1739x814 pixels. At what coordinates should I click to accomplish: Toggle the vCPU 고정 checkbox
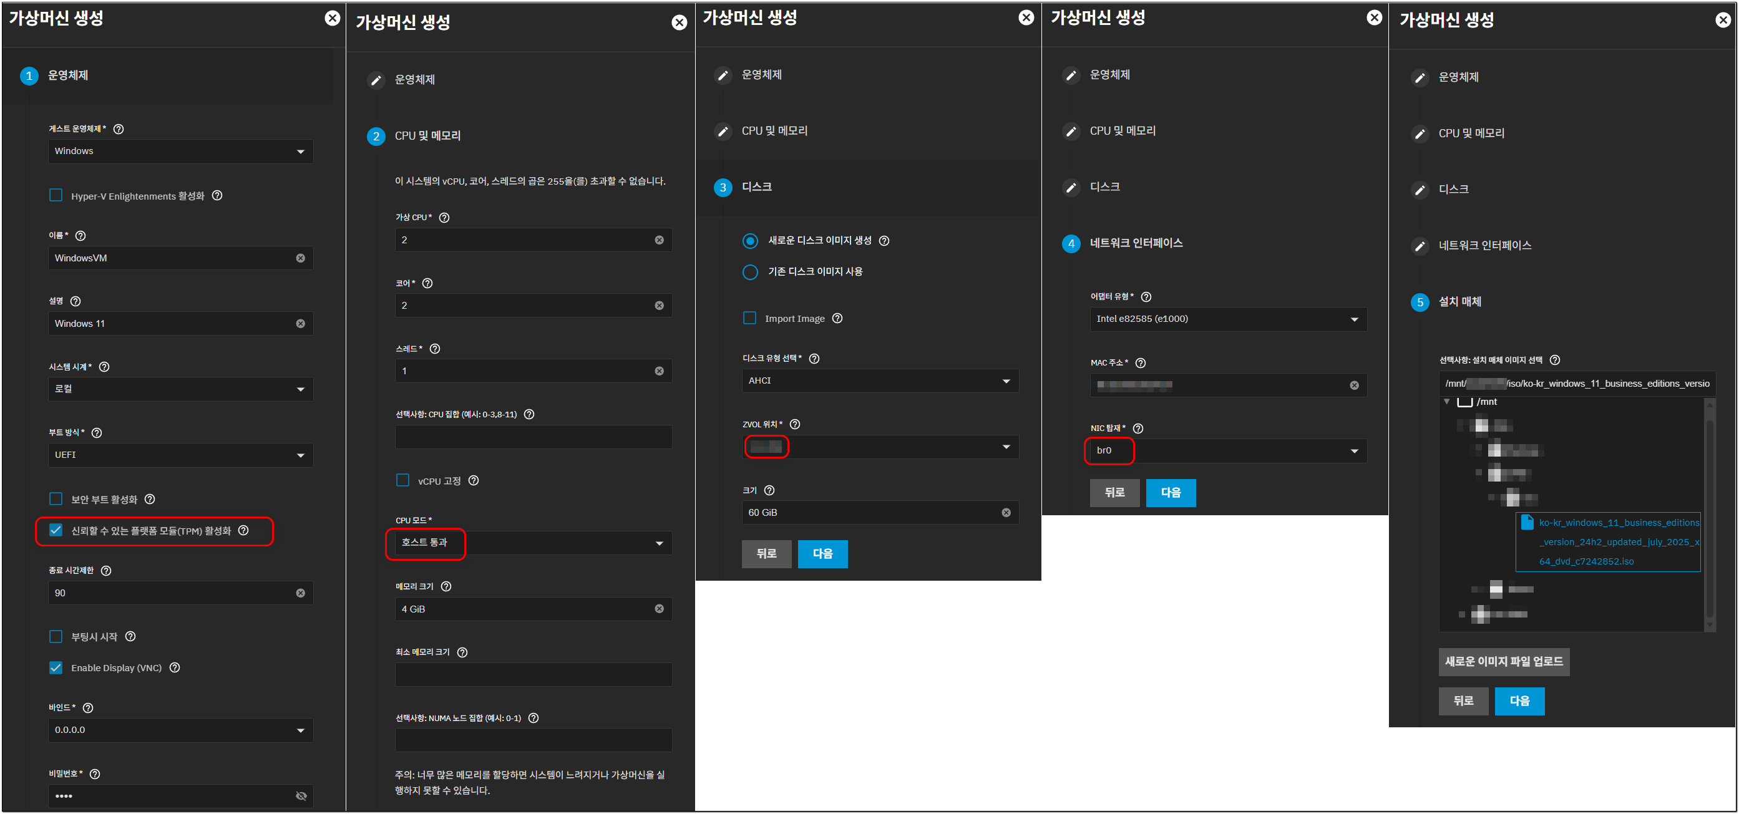(x=403, y=480)
